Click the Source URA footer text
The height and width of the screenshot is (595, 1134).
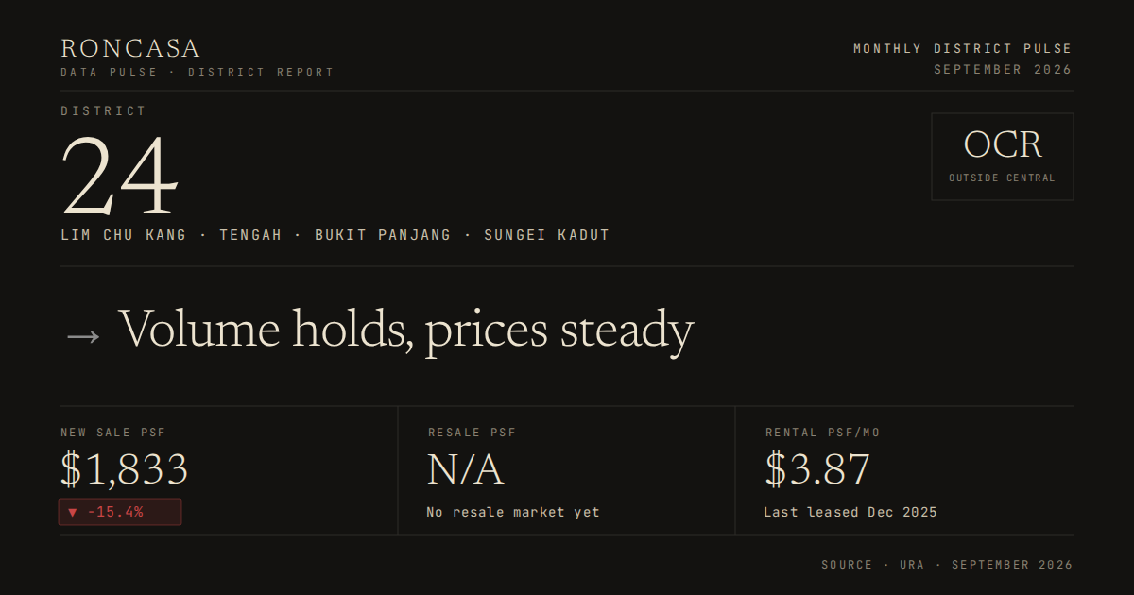click(x=947, y=565)
